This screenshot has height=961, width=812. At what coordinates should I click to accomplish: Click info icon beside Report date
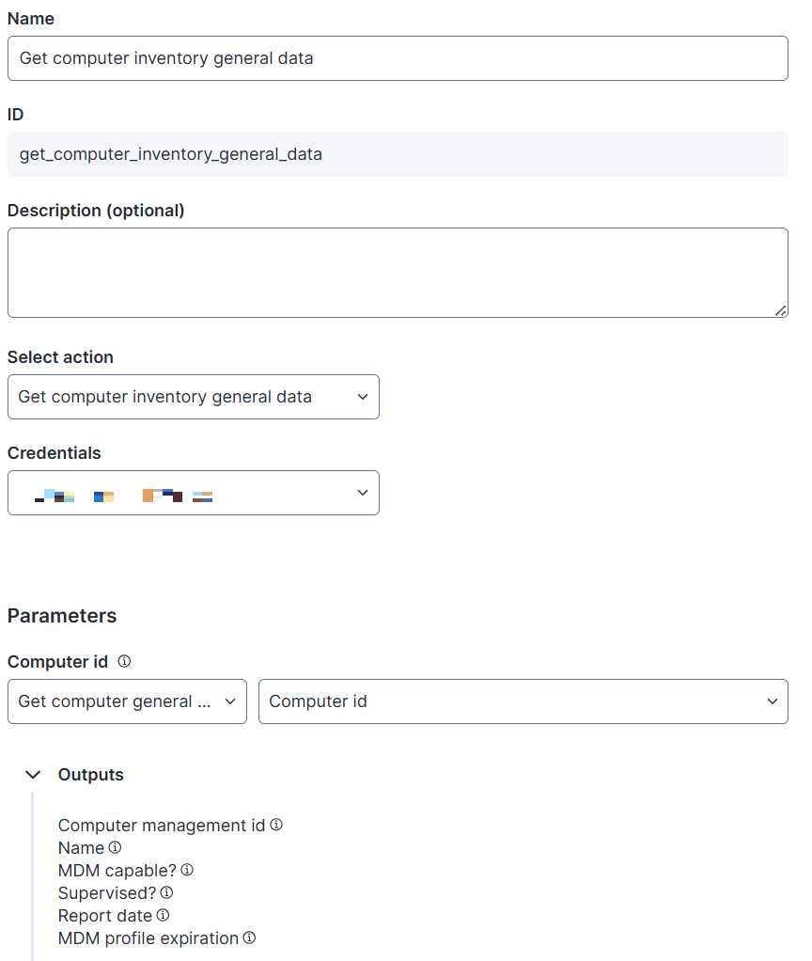(x=163, y=915)
